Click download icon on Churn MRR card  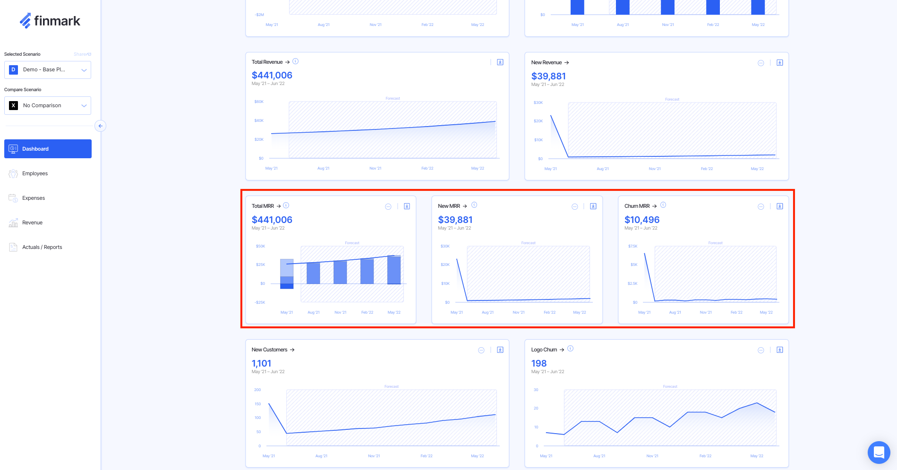click(x=779, y=206)
